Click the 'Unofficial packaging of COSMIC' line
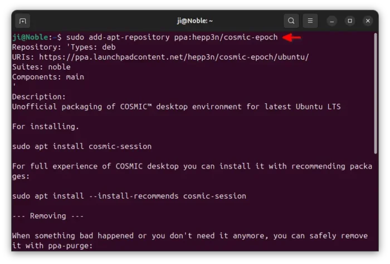The width and height of the screenshot is (390, 264). point(176,107)
